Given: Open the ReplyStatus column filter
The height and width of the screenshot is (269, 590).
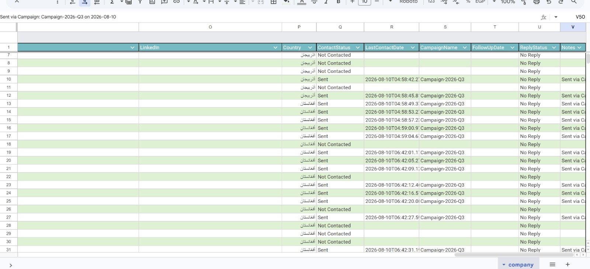Looking at the screenshot, I should (554, 47).
